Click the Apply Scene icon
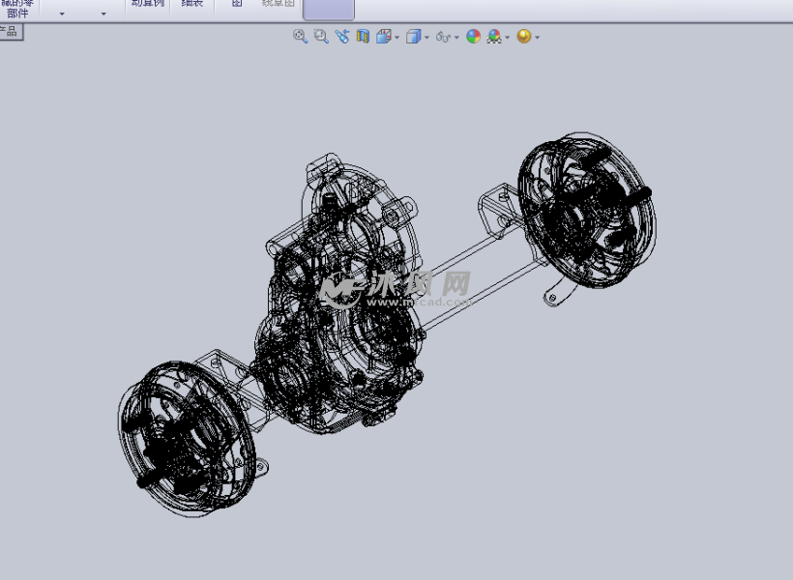Viewport: 793px width, 580px height. 494,37
